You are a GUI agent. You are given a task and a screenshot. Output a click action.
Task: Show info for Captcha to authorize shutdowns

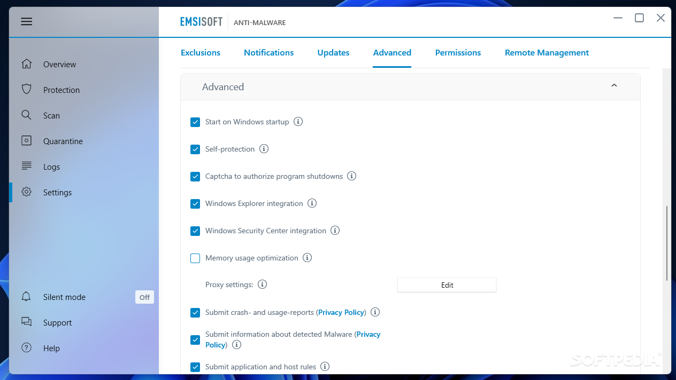click(x=352, y=176)
